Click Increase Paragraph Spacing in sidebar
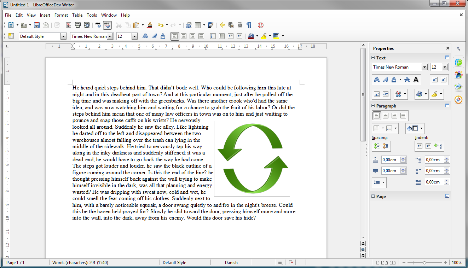Viewport: 468px width, 268px height. [377, 146]
